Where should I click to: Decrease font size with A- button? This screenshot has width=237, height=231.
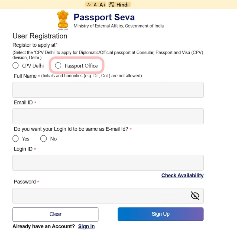click(89, 5)
